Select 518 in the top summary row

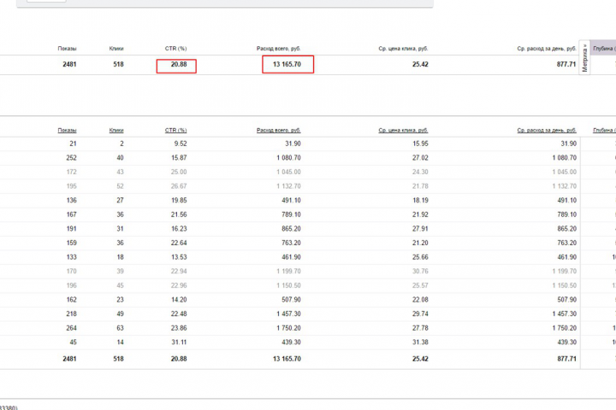click(118, 64)
